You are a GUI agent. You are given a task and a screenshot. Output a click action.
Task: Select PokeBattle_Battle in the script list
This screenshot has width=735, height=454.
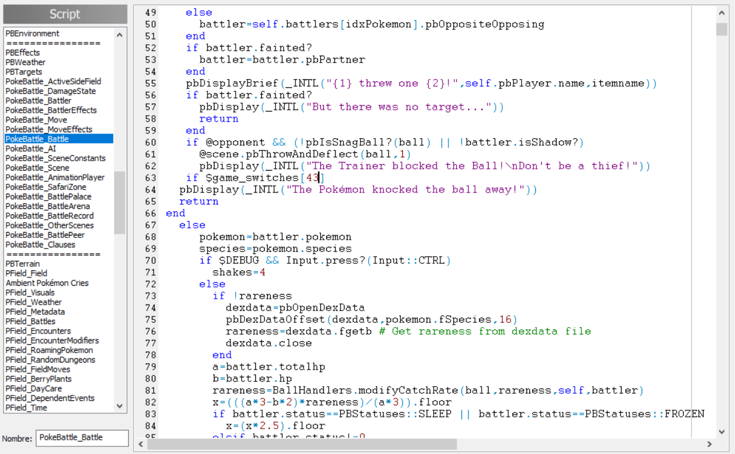37,139
